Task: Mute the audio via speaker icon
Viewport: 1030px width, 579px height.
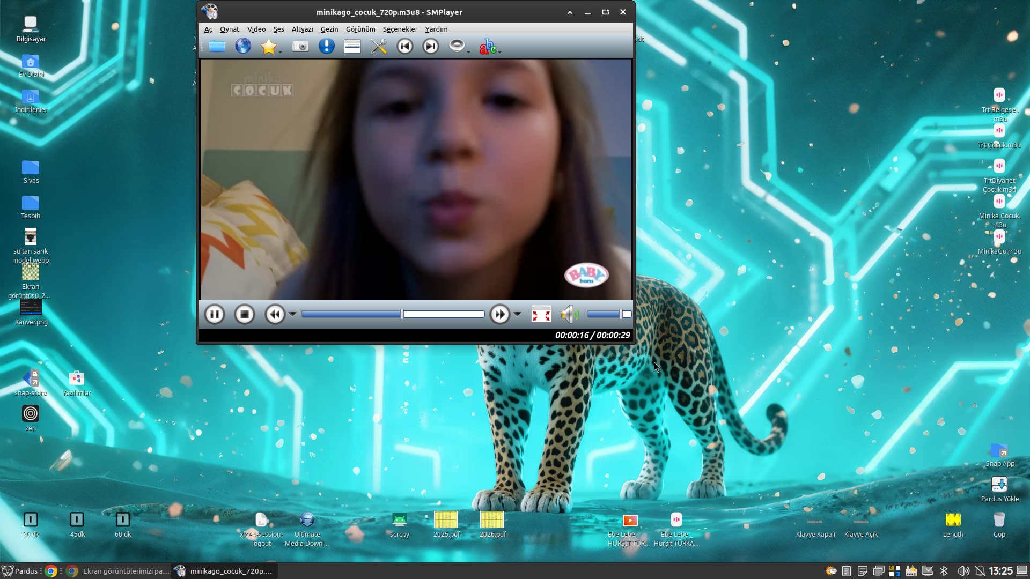Action: (569, 314)
